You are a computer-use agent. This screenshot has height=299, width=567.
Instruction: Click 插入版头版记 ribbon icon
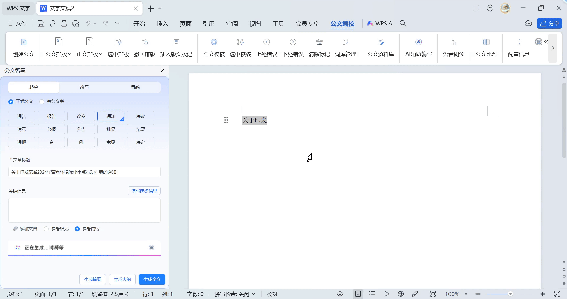point(176,48)
